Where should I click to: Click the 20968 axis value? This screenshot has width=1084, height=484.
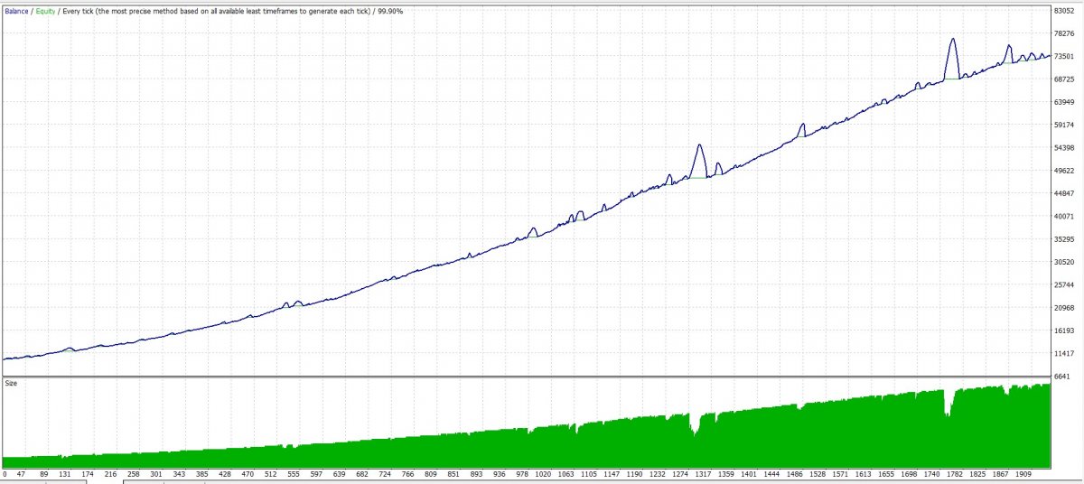1062,308
